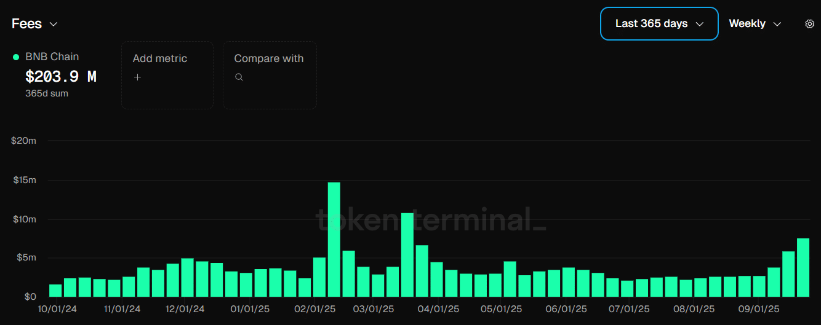Click the 06/01/25 x-axis date label
Viewport: 821px width, 325px height.
pos(566,309)
